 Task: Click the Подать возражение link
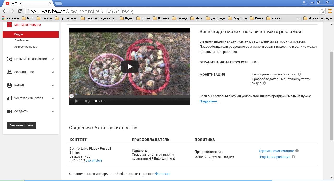point(274,157)
